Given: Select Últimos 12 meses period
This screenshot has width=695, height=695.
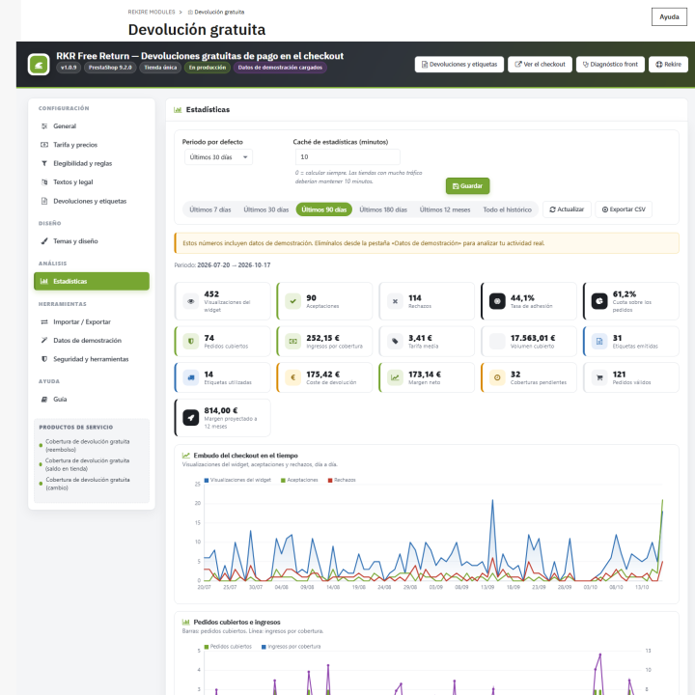Looking at the screenshot, I should [445, 209].
